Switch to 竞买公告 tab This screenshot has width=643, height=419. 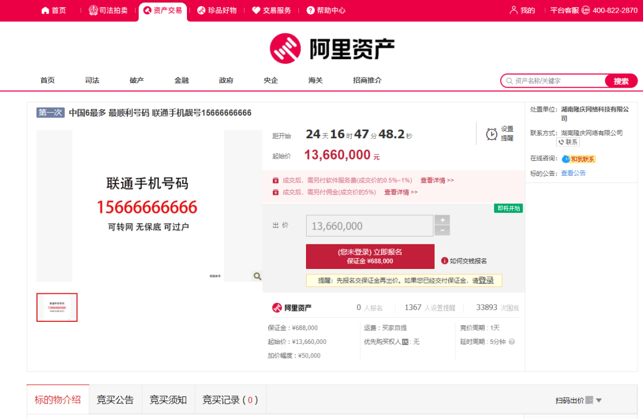[x=116, y=400]
